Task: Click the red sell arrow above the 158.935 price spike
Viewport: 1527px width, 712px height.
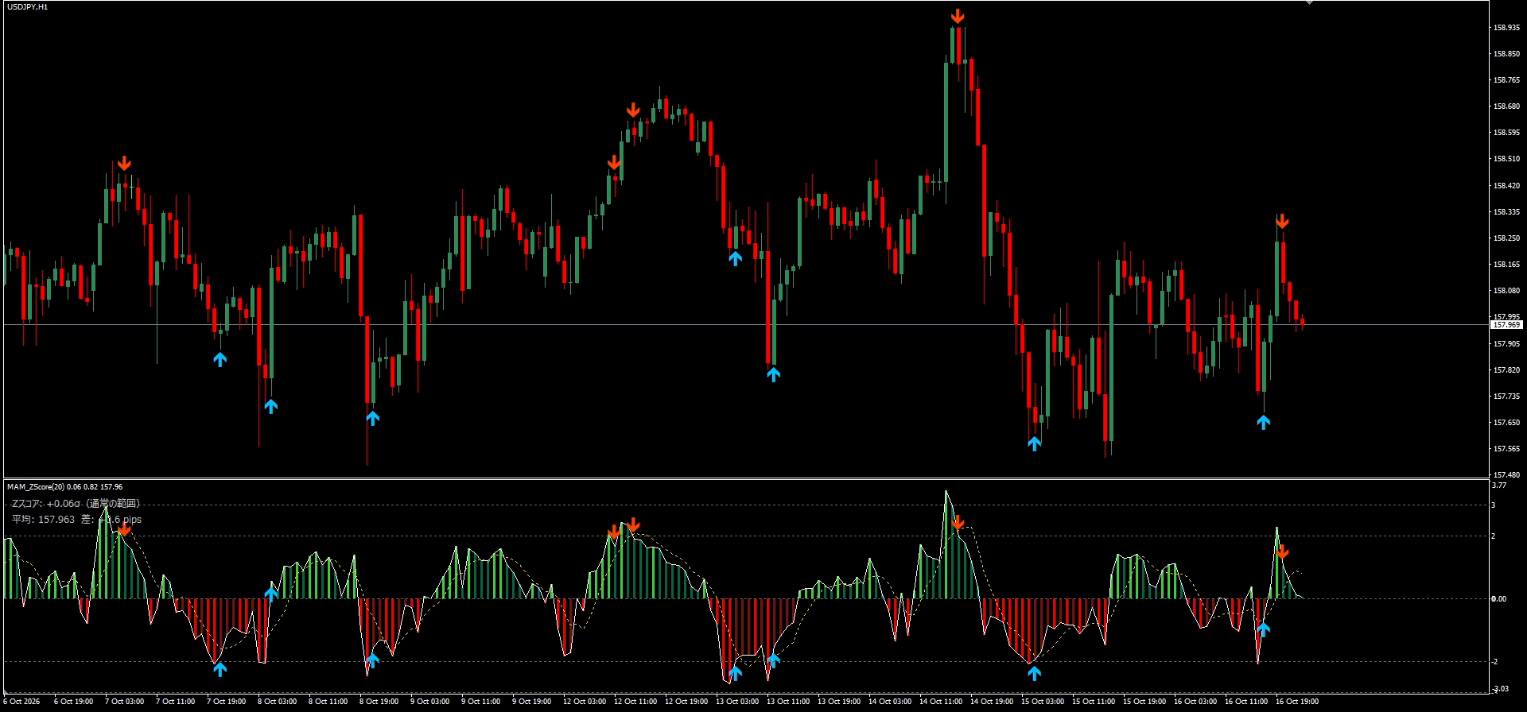Action: [958, 16]
